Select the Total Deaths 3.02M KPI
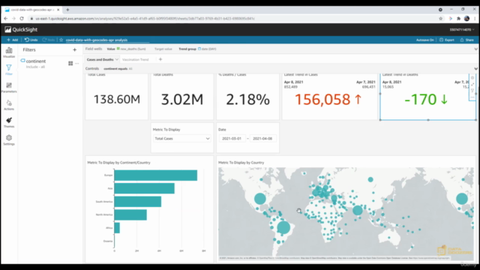This screenshot has height=270, width=480. click(182, 99)
